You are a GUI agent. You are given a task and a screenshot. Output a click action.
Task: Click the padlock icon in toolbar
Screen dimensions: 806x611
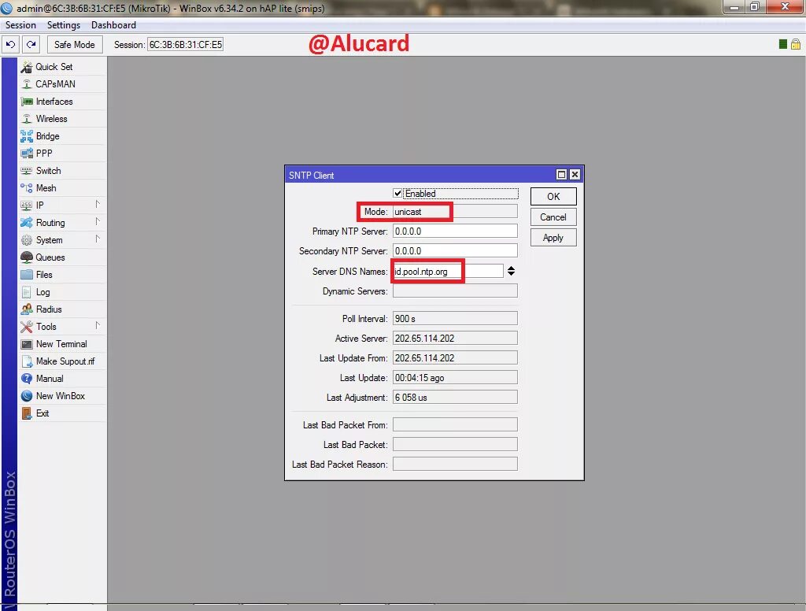[x=795, y=44]
